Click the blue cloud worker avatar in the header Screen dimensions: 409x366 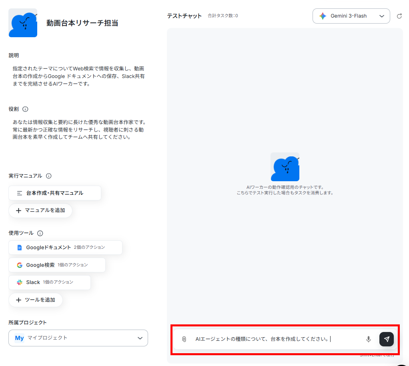click(23, 23)
